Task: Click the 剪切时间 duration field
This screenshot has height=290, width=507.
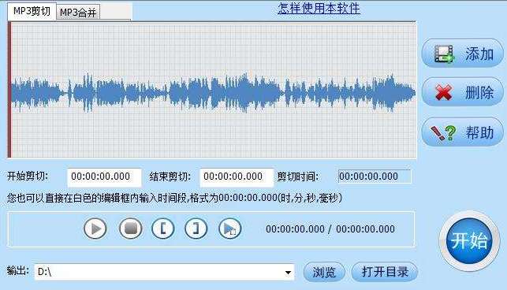Action: pyautogui.click(x=375, y=177)
